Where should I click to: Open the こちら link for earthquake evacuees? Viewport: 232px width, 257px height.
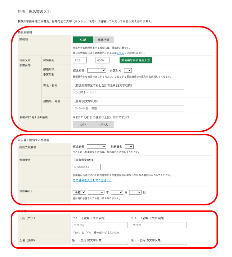[x=121, y=53]
